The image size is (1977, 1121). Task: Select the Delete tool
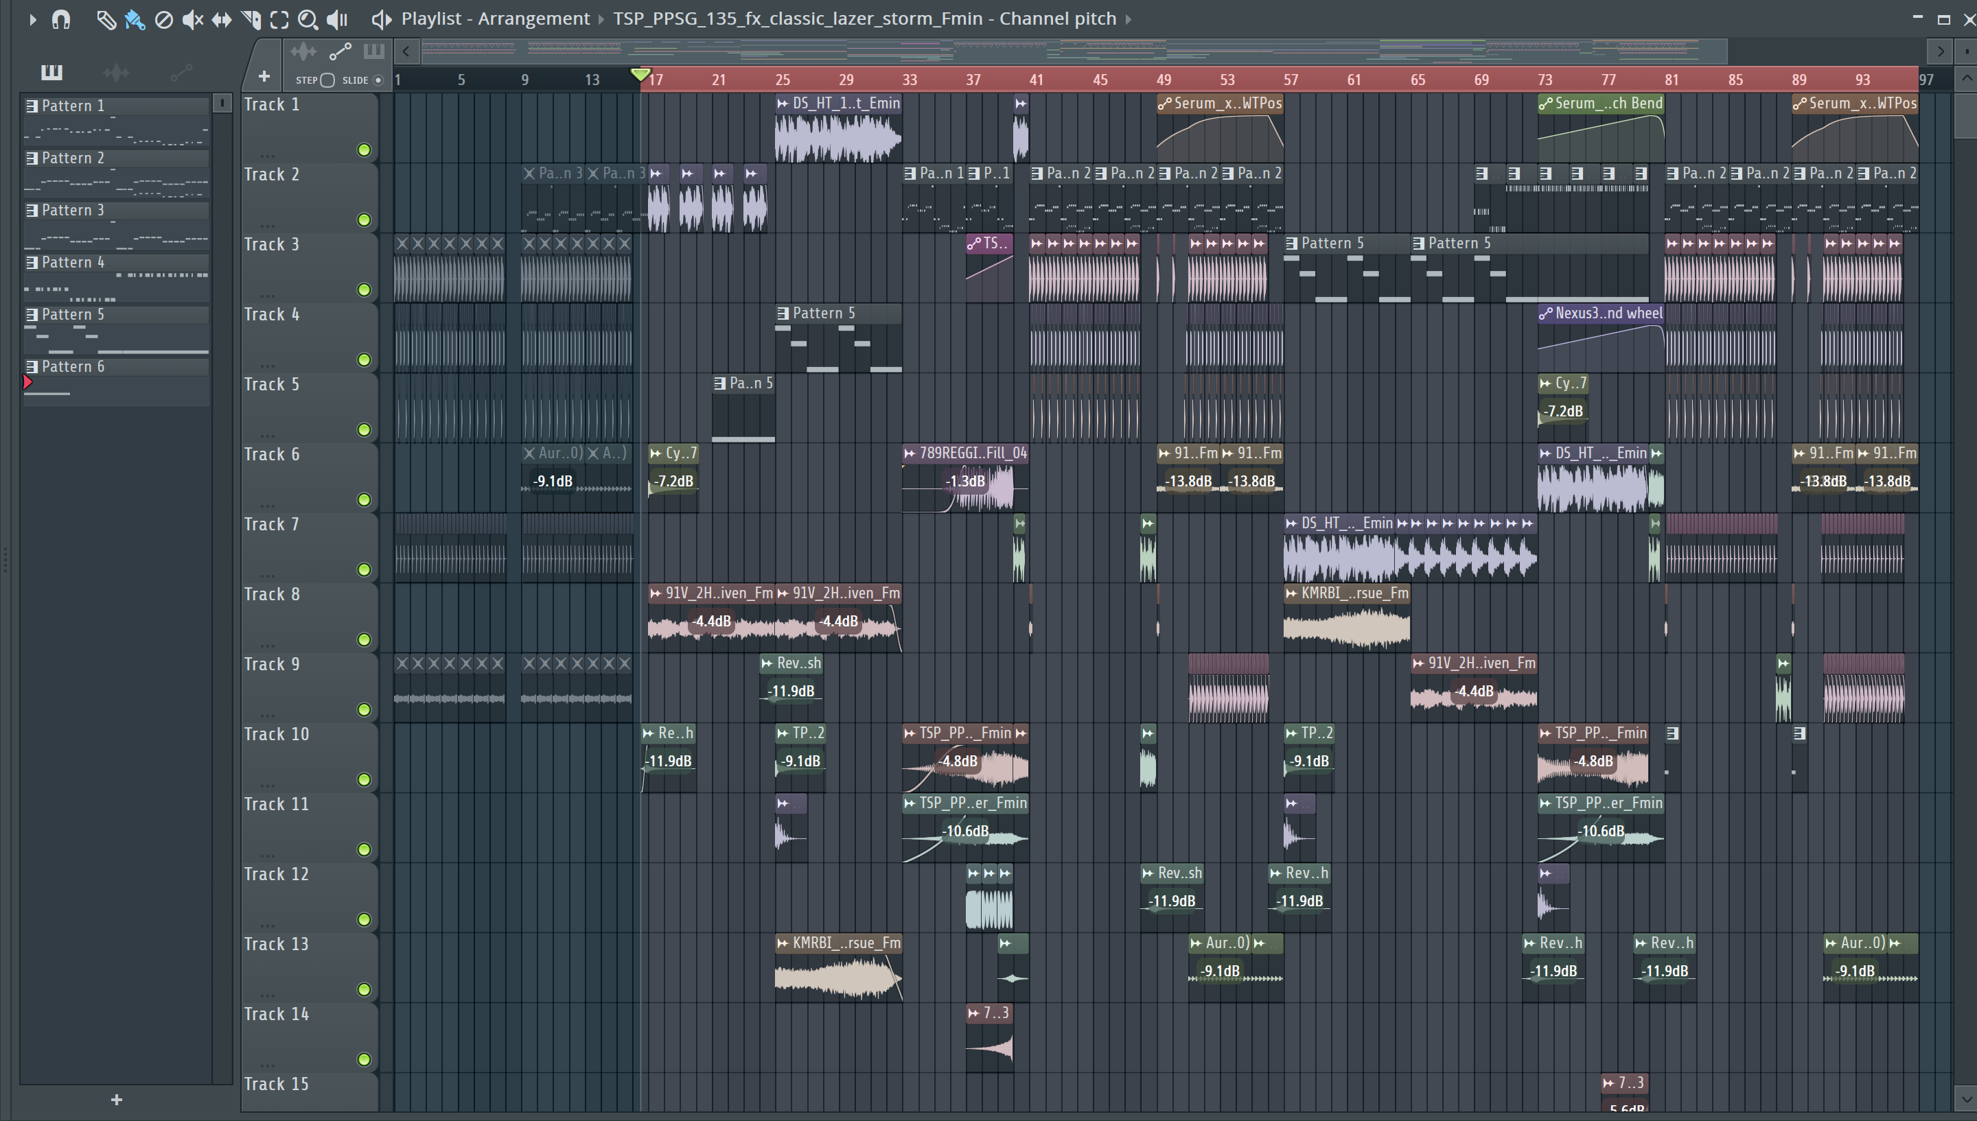pyautogui.click(x=163, y=19)
